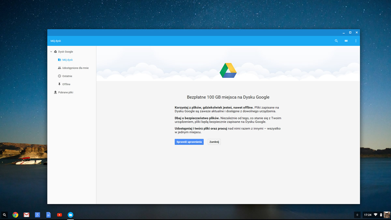Open file search in the Files toolbar
This screenshot has height=220, width=391.
click(x=336, y=41)
